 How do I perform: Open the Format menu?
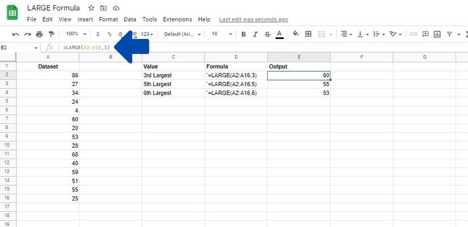coord(108,19)
